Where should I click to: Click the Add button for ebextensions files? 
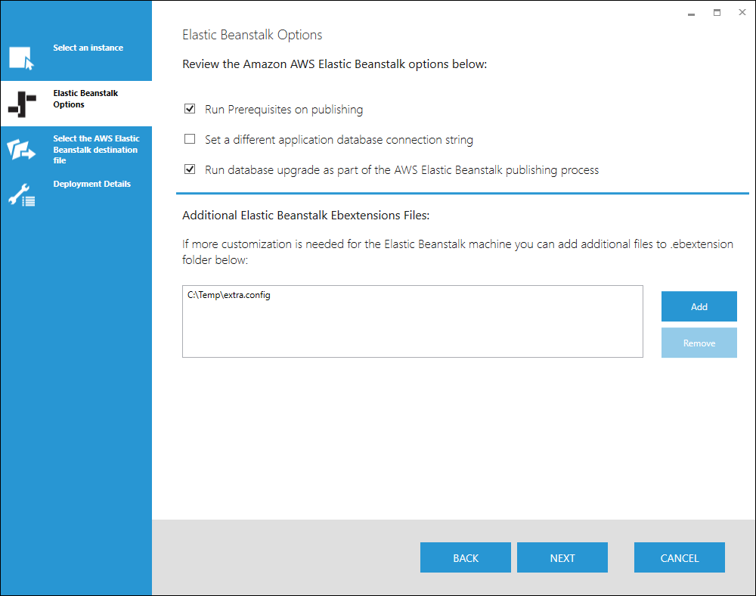click(x=699, y=306)
